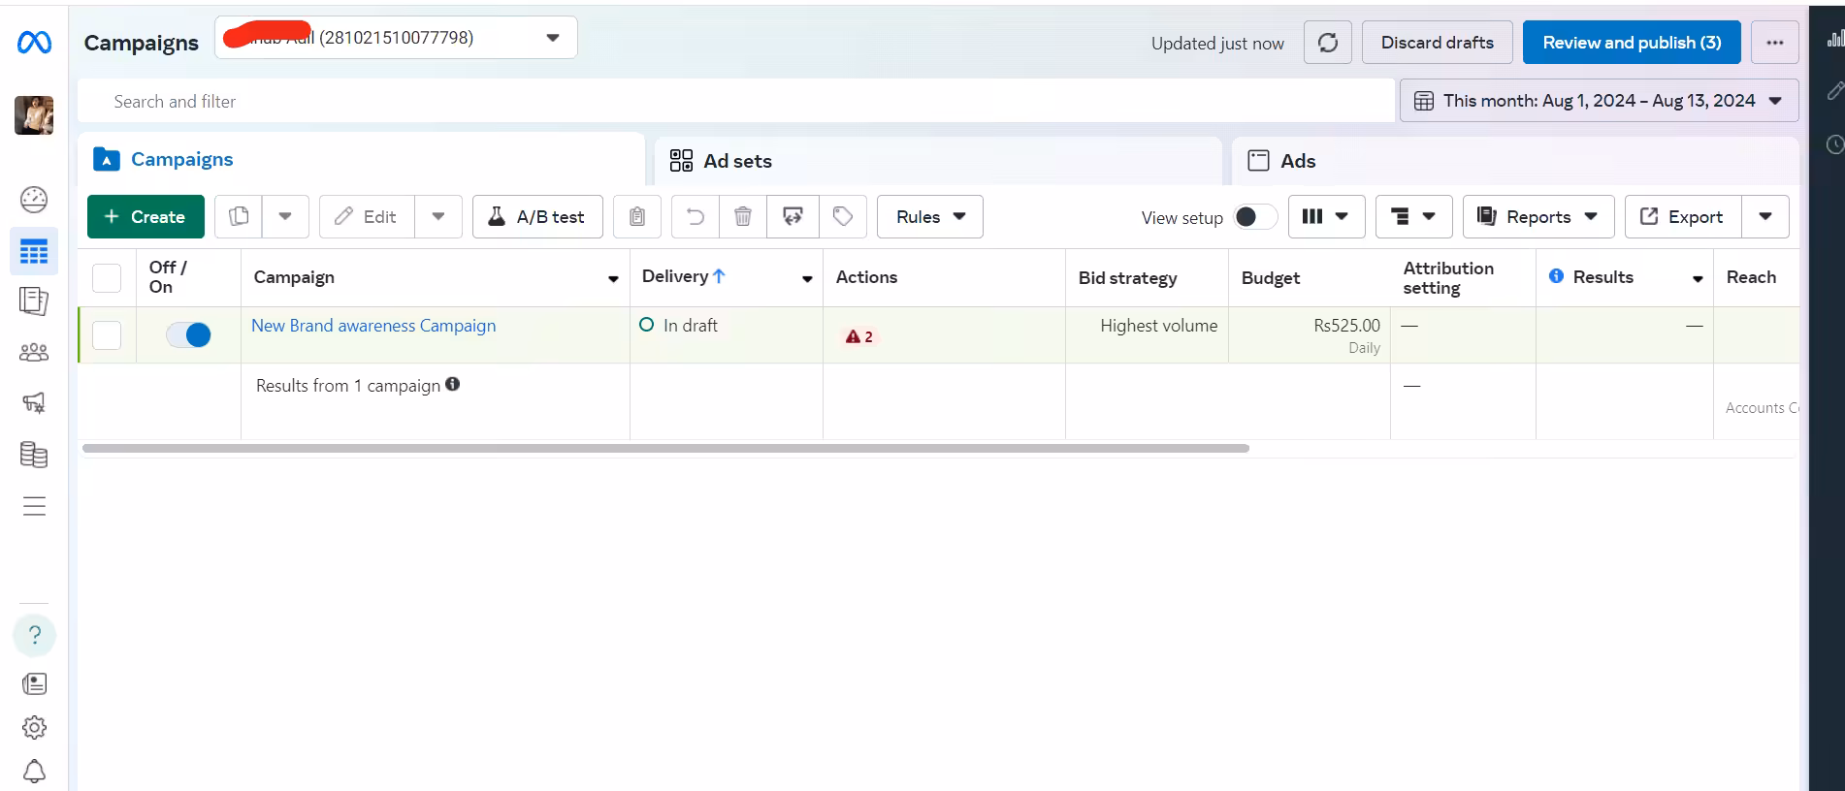Screen dimensions: 1845x791
Task: Click the Bid strategy column header
Action: tap(1127, 278)
